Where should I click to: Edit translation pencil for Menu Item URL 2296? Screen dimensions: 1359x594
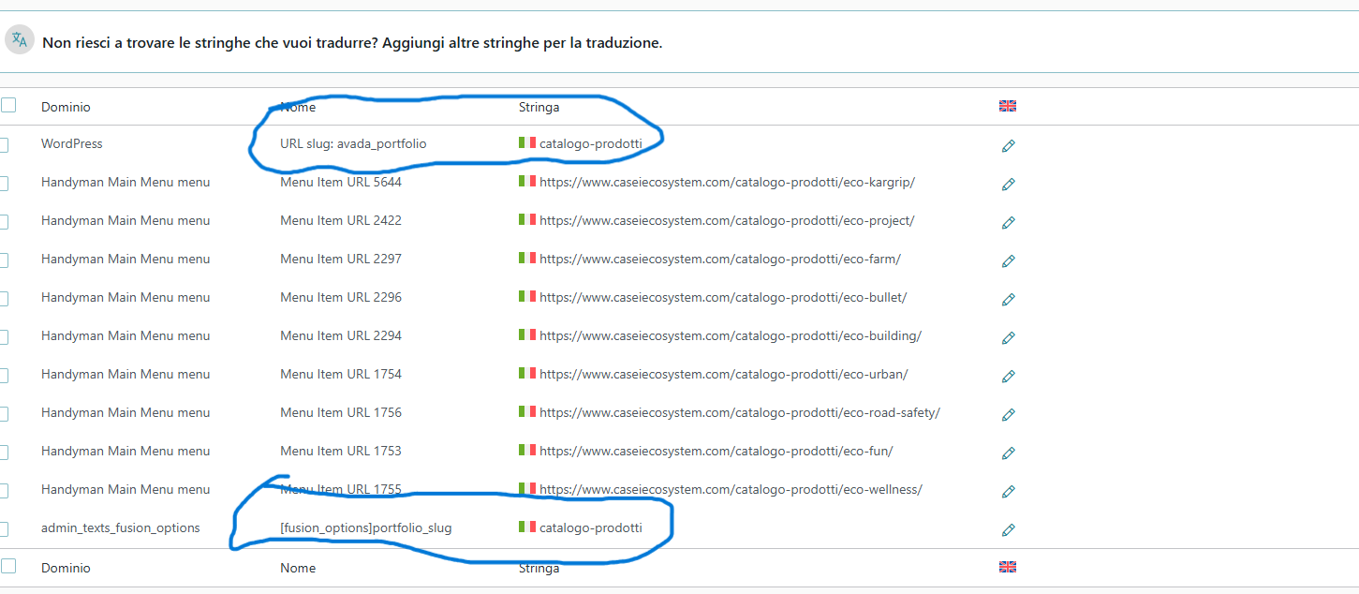(1008, 299)
